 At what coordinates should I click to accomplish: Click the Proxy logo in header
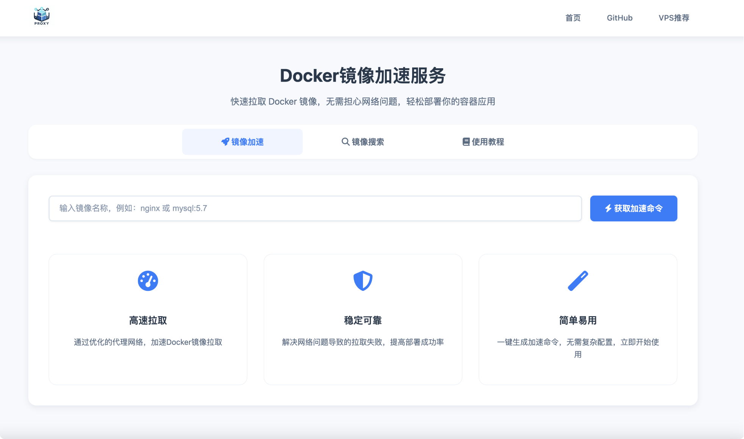pyautogui.click(x=42, y=16)
